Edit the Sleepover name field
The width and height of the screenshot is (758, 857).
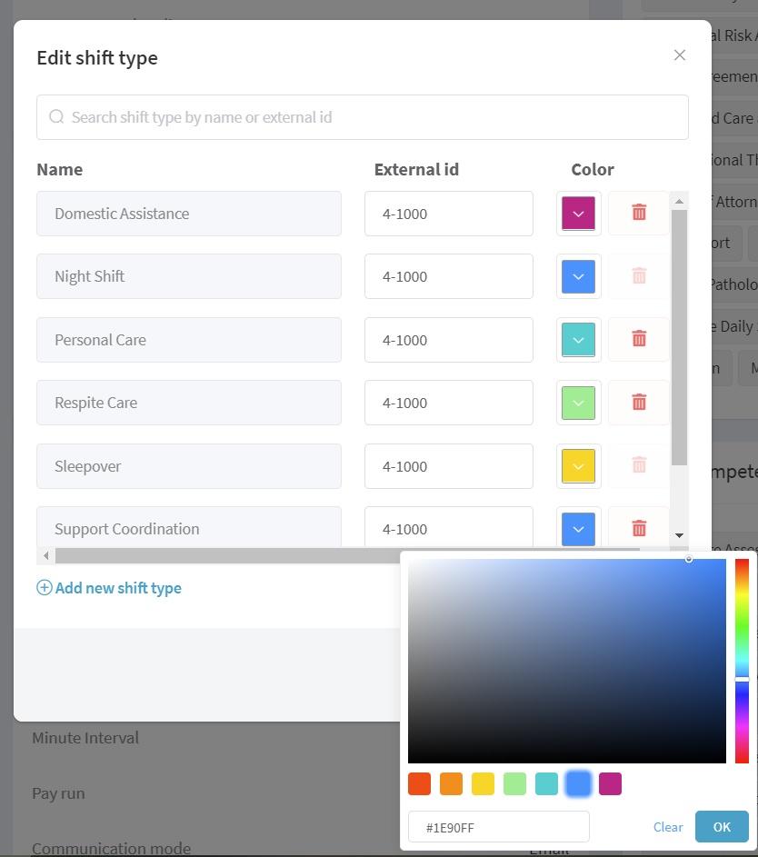coord(188,465)
